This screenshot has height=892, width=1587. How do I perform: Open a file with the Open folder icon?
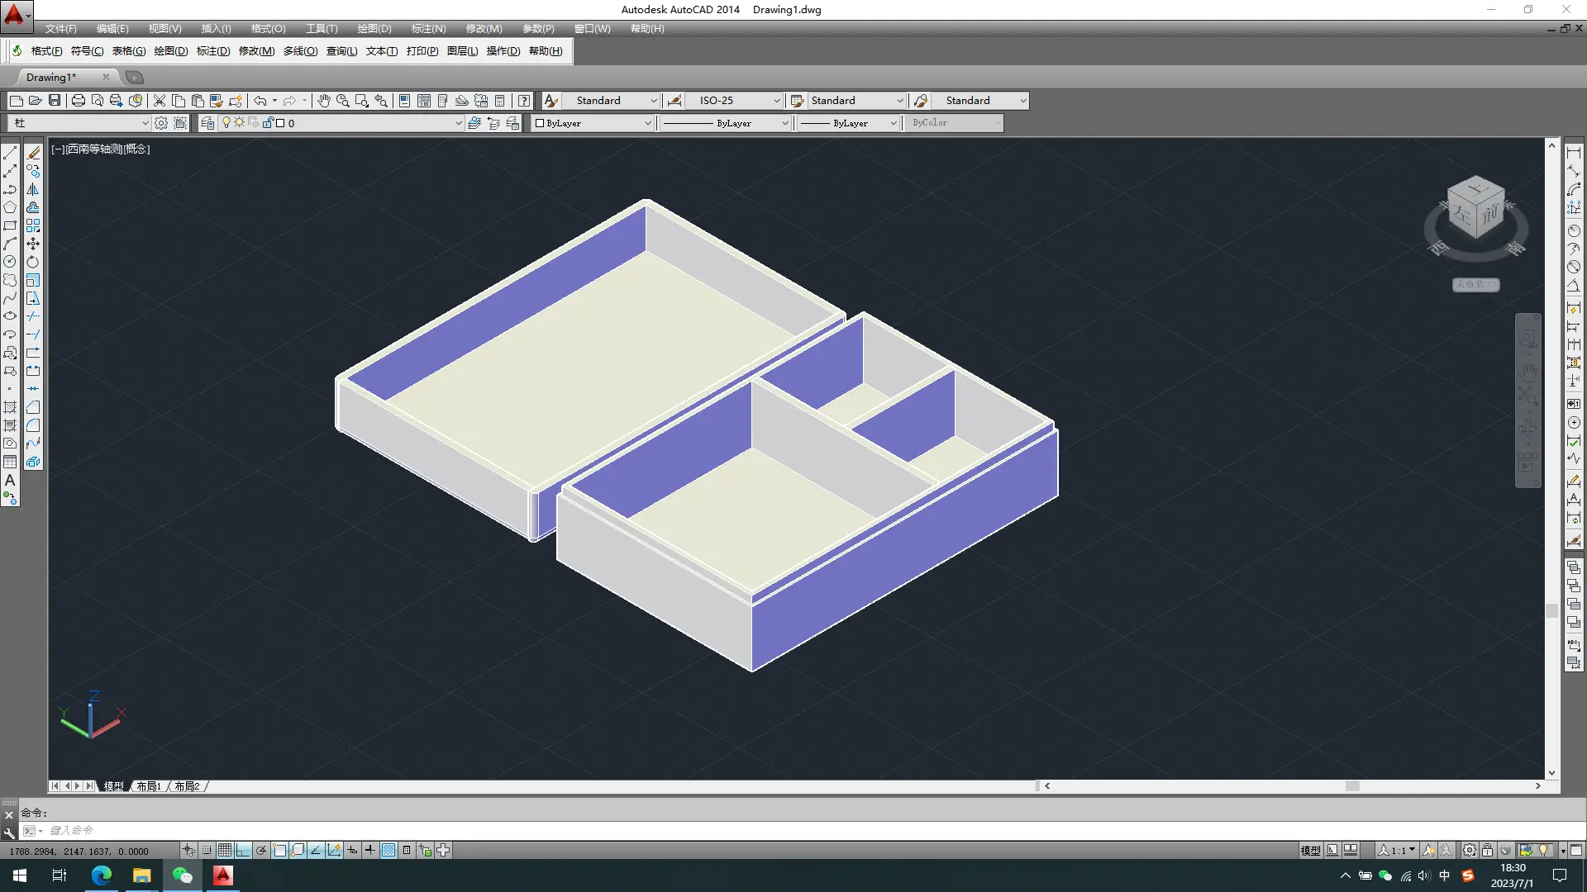tap(35, 101)
